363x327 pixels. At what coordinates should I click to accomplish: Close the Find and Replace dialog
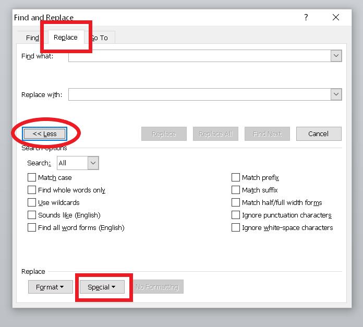336,18
